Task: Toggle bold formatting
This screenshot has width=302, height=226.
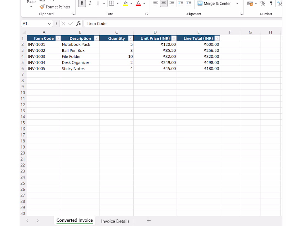Action: click(x=82, y=3)
